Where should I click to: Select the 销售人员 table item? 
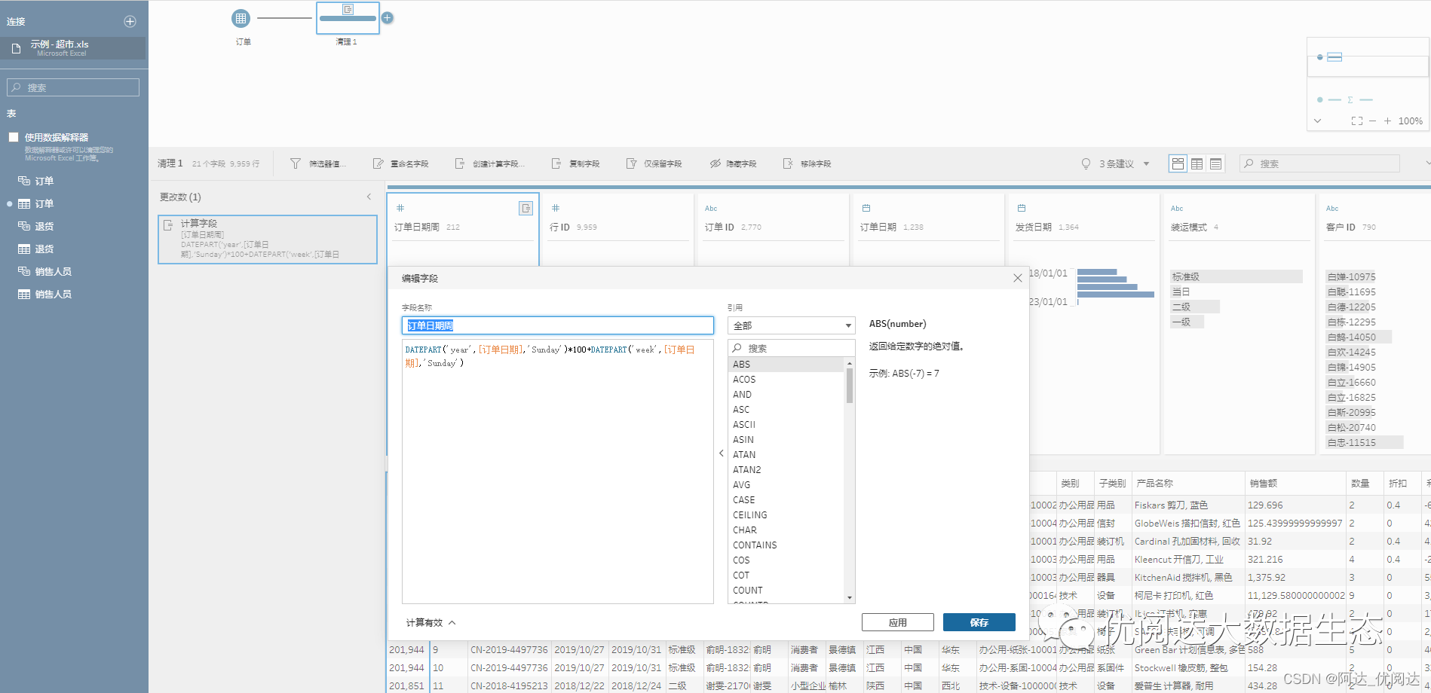click(x=53, y=294)
